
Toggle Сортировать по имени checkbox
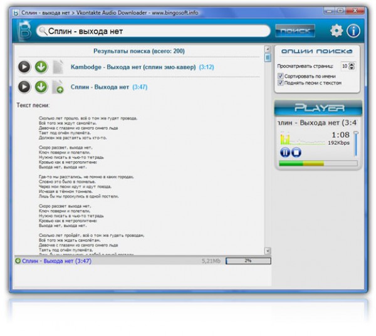[280, 76]
